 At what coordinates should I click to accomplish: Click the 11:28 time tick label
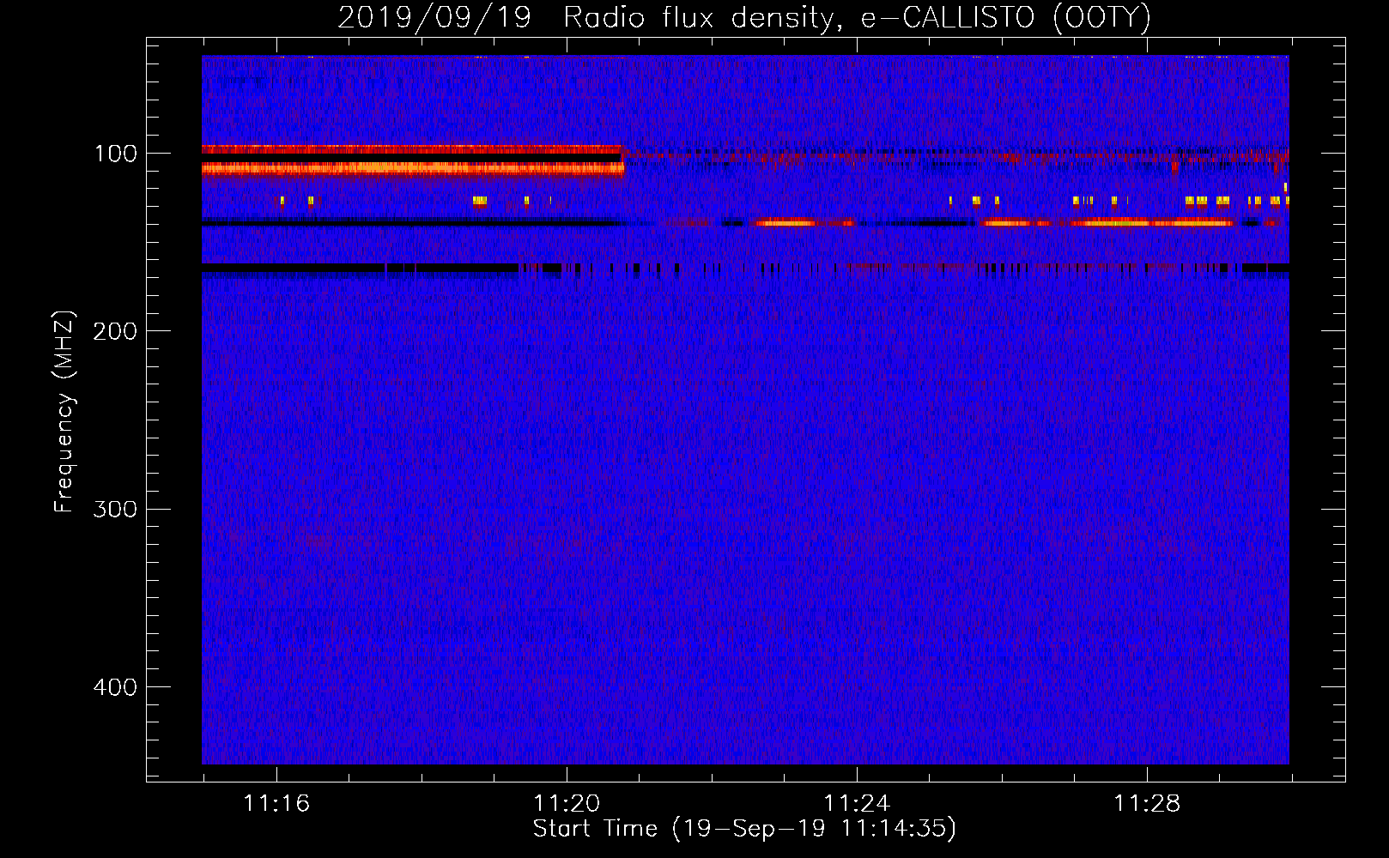point(1147,803)
